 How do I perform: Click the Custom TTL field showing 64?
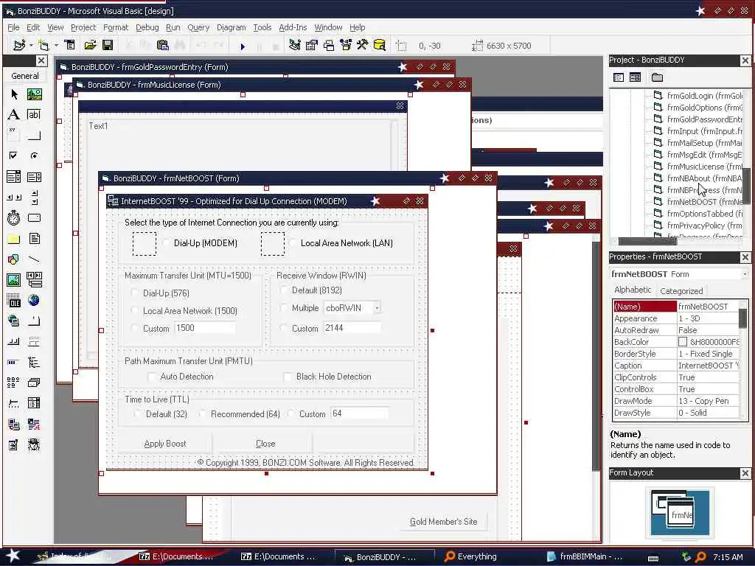360,413
